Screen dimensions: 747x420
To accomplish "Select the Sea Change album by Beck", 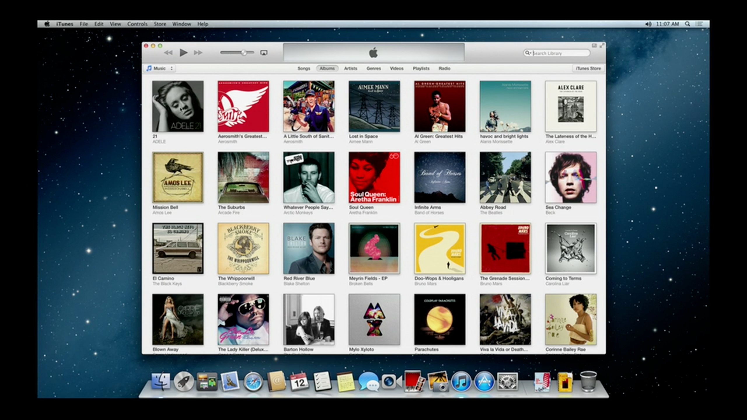I will click(571, 177).
